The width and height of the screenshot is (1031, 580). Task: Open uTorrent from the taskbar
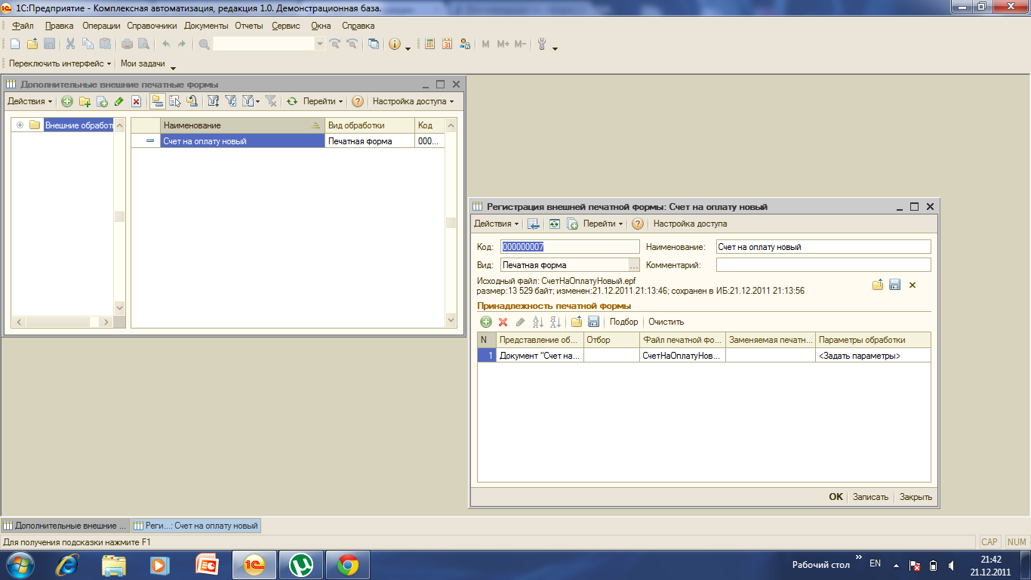[x=302, y=564]
